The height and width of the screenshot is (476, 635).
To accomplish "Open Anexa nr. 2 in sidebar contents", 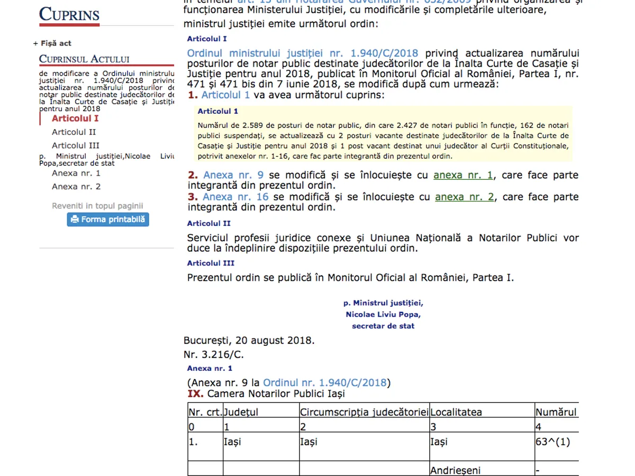I will [x=76, y=187].
